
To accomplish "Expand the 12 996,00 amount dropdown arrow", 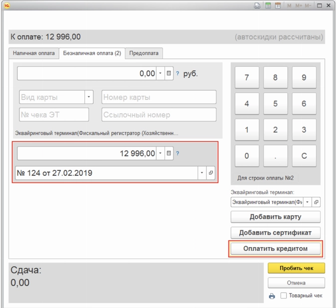I will coord(161,153).
